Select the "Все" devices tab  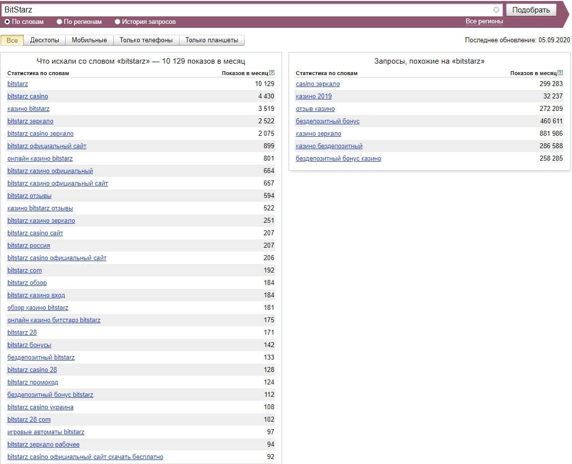pyautogui.click(x=12, y=40)
